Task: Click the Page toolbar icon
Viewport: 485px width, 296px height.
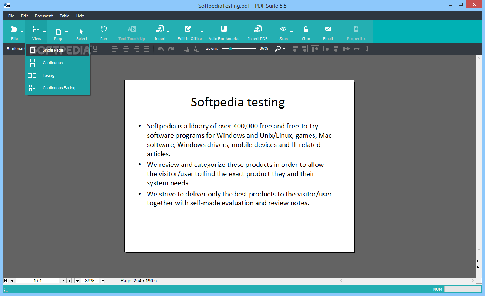Action: click(x=58, y=32)
